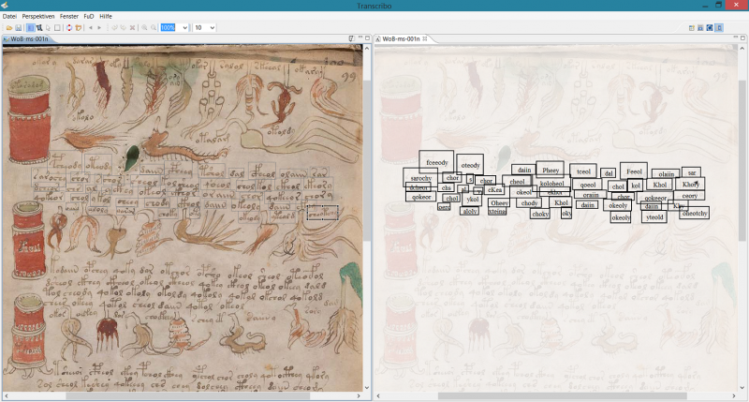Go to previous page with left arrow
The image size is (749, 402).
pyautogui.click(x=90, y=28)
